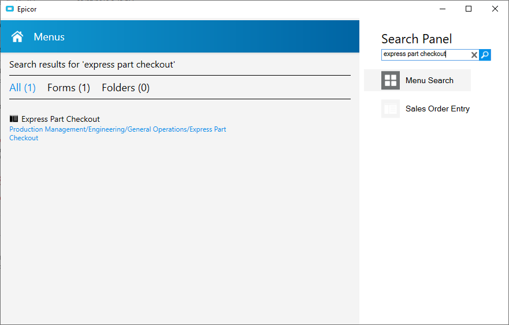The height and width of the screenshot is (325, 509).
Task: Run search using the magnifying glass button
Action: coord(485,55)
